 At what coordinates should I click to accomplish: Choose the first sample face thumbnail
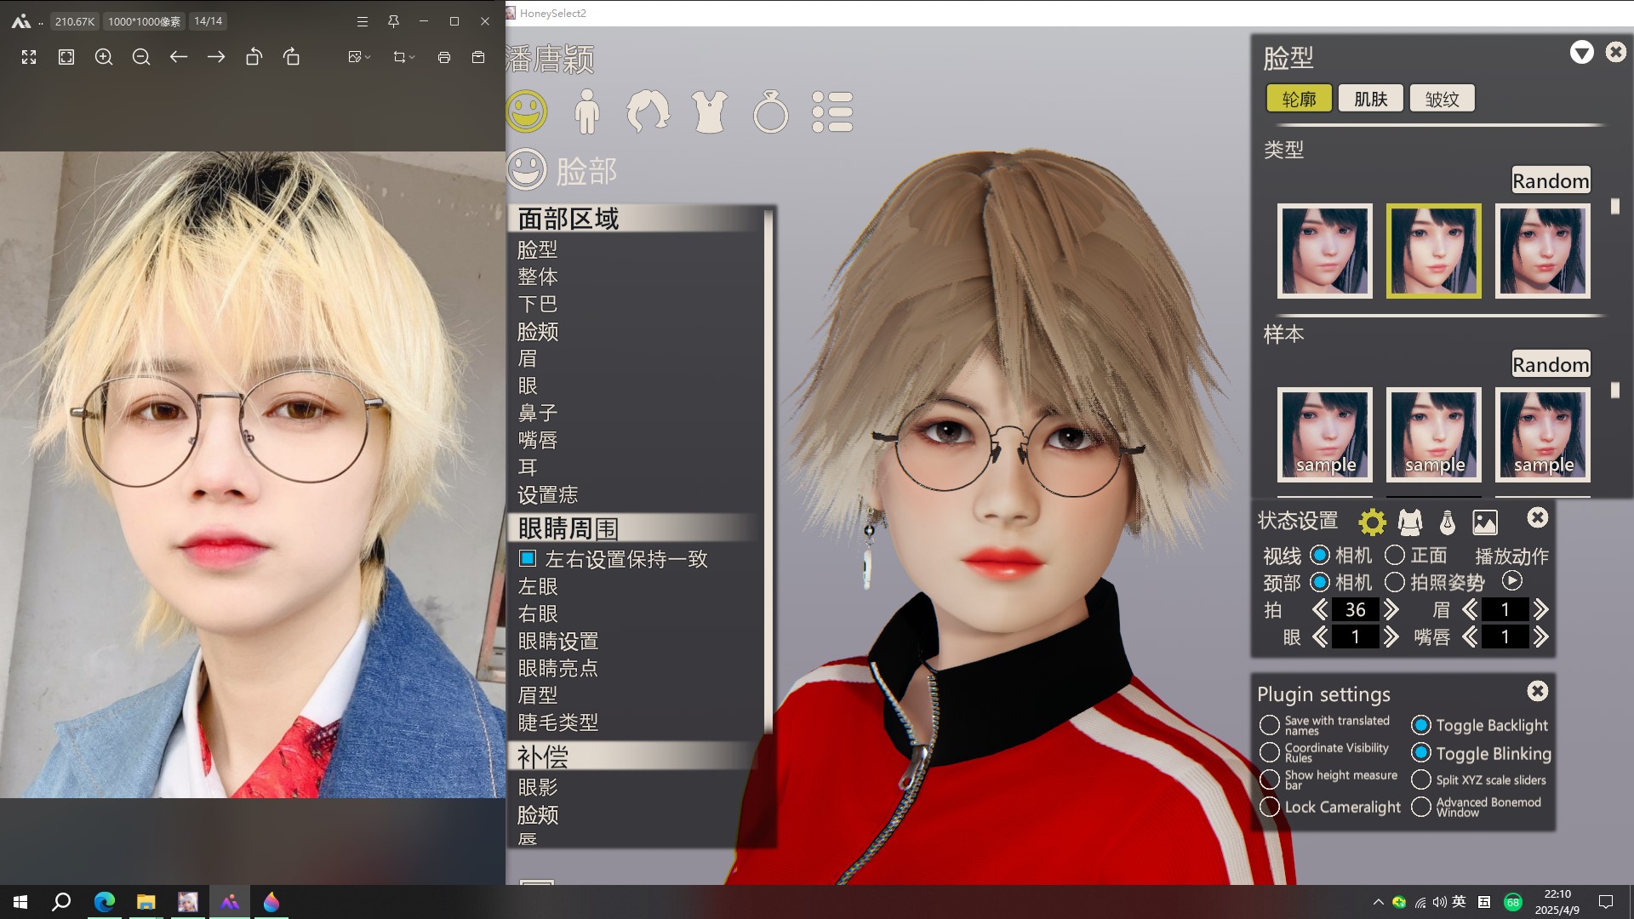(x=1324, y=435)
